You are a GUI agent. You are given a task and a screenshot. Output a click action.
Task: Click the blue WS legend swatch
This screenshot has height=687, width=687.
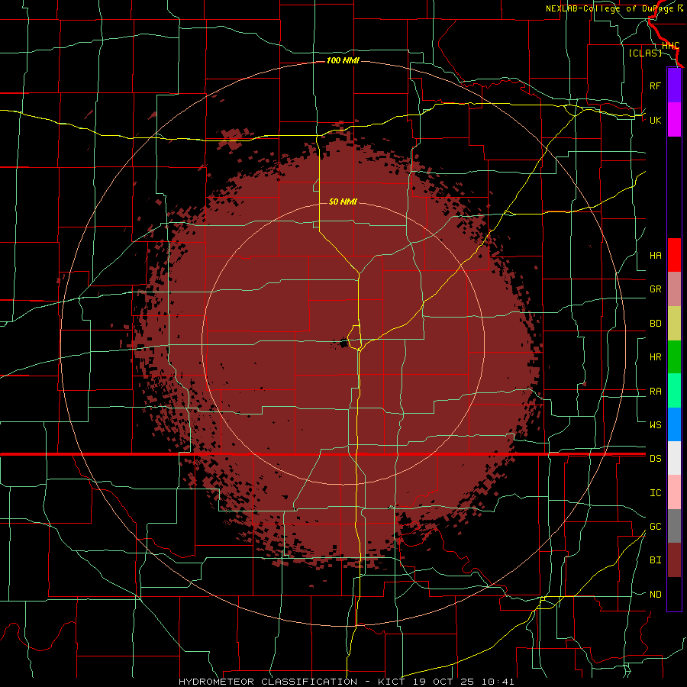click(x=674, y=424)
